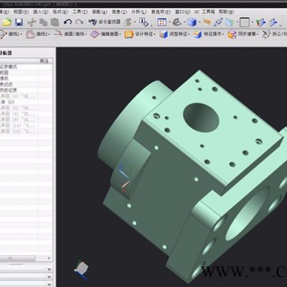Select the 草图 (16) sketch row
The width and height of the screenshot is (287, 287).
click(26, 131)
